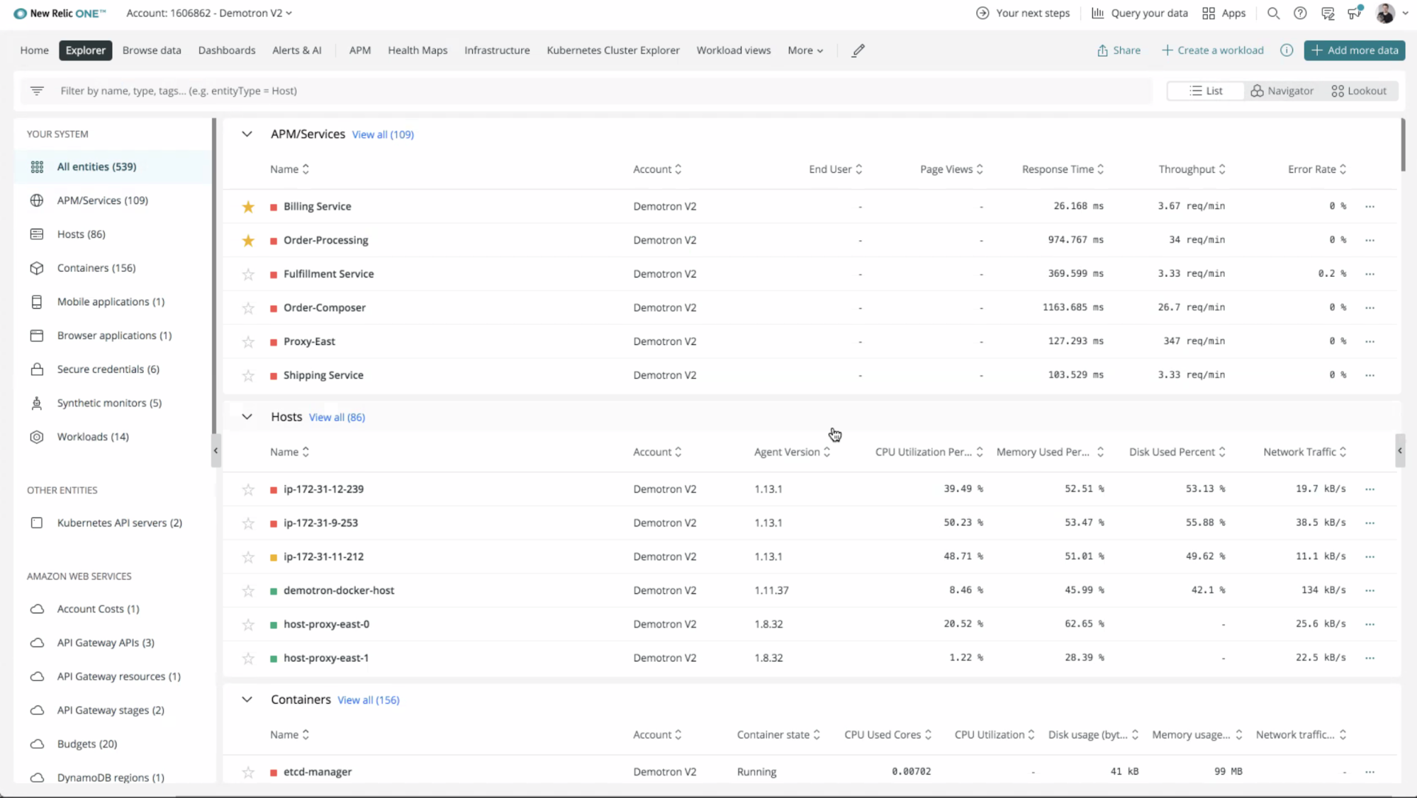1417x798 pixels.
Task: Open the global search magnifier icon
Action: 1273,13
